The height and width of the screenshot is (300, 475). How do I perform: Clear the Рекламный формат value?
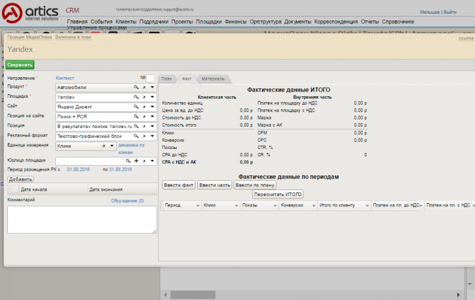[x=144, y=136]
